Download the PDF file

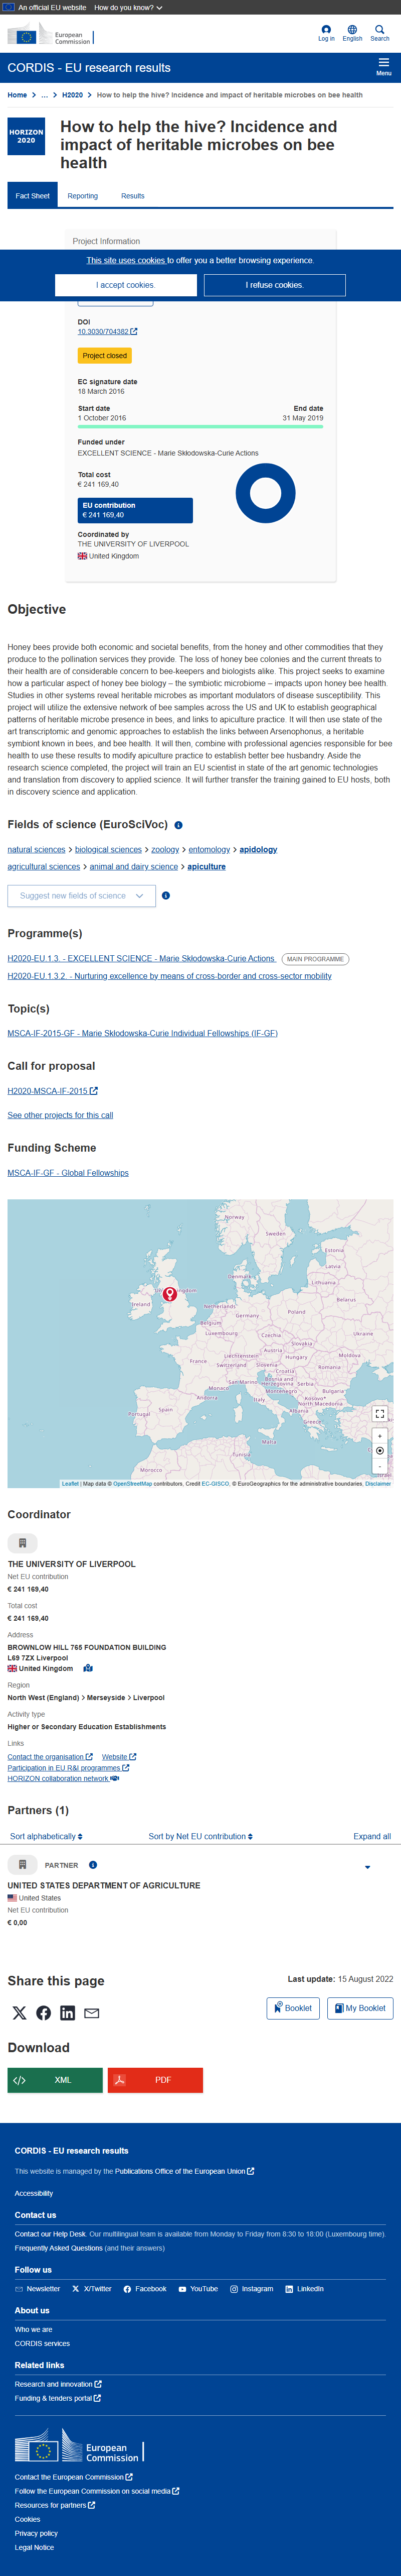pyautogui.click(x=155, y=2080)
